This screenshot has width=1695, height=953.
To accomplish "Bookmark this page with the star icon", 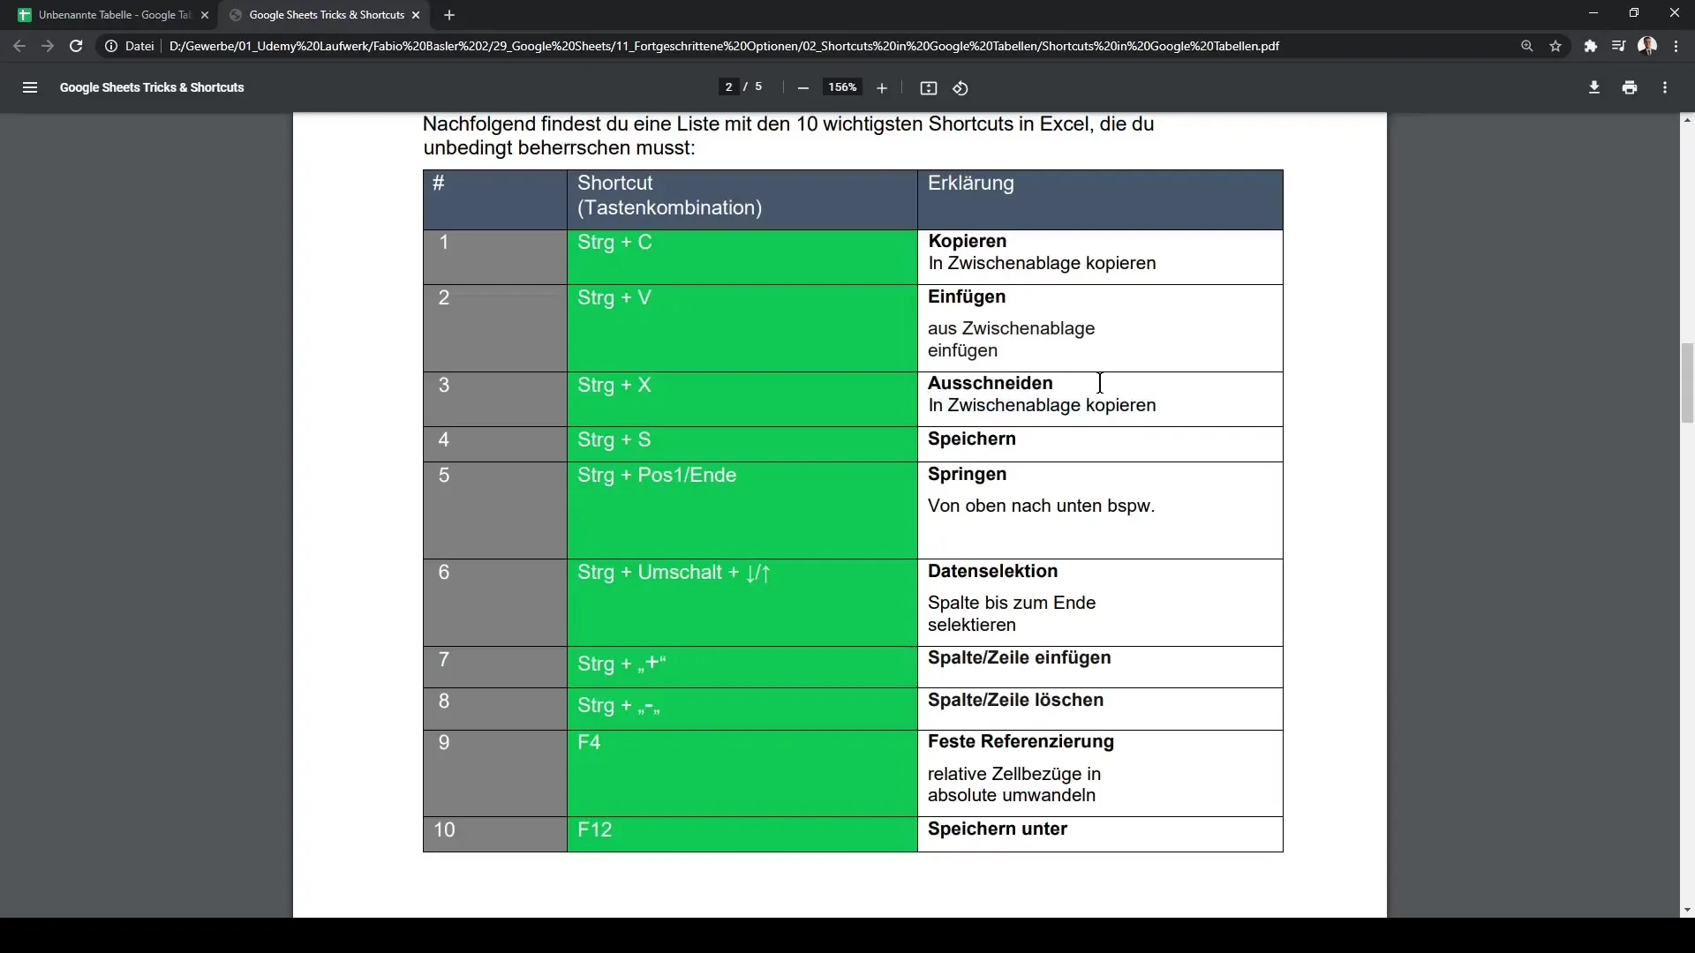I will [1556, 46].
